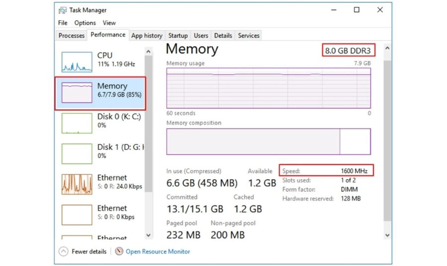
Task: Select the CPU usage graph thumbnail
Action: click(77, 62)
